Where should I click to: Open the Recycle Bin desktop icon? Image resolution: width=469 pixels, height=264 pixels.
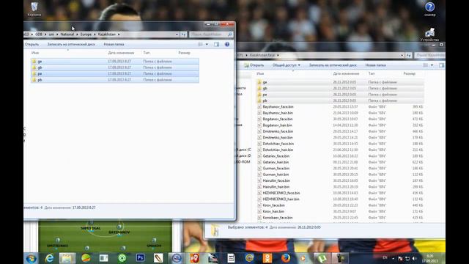pyautogui.click(x=34, y=9)
